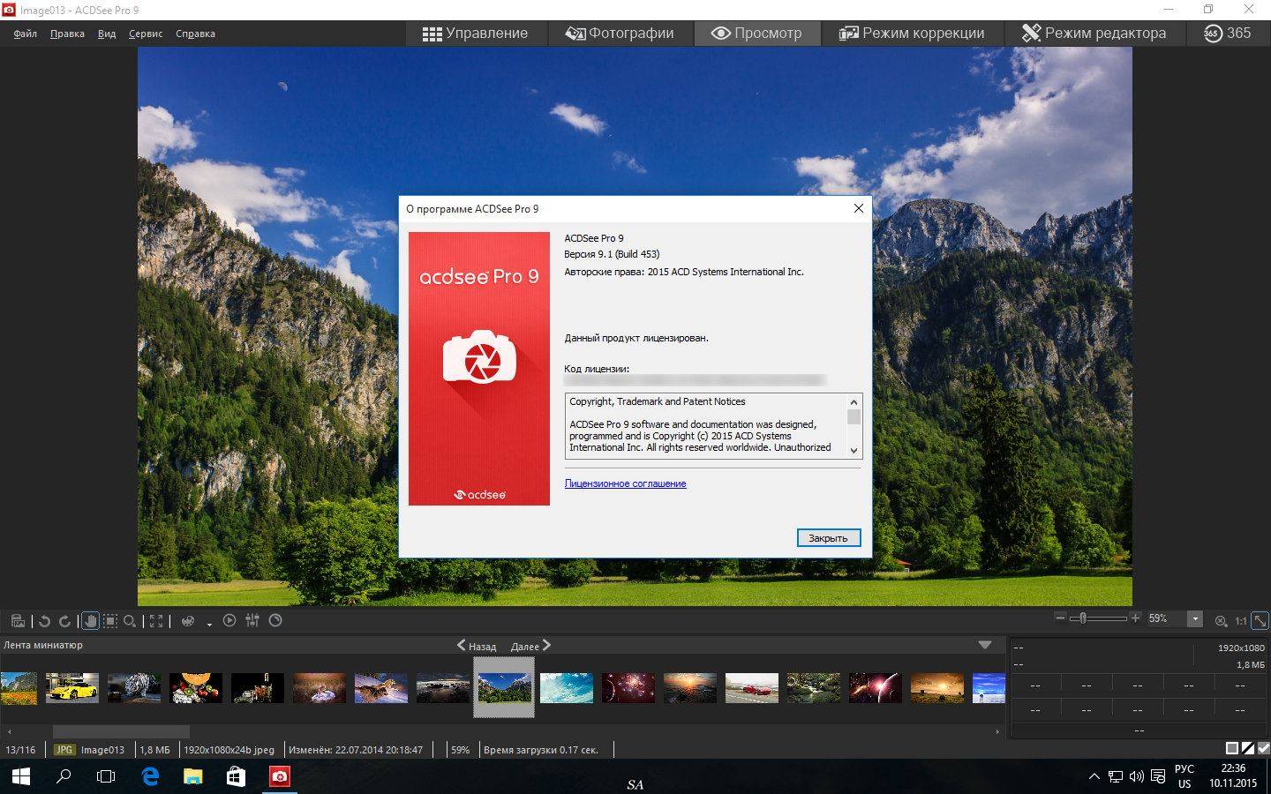Select the fruit on black thumbnail

[x=195, y=688]
